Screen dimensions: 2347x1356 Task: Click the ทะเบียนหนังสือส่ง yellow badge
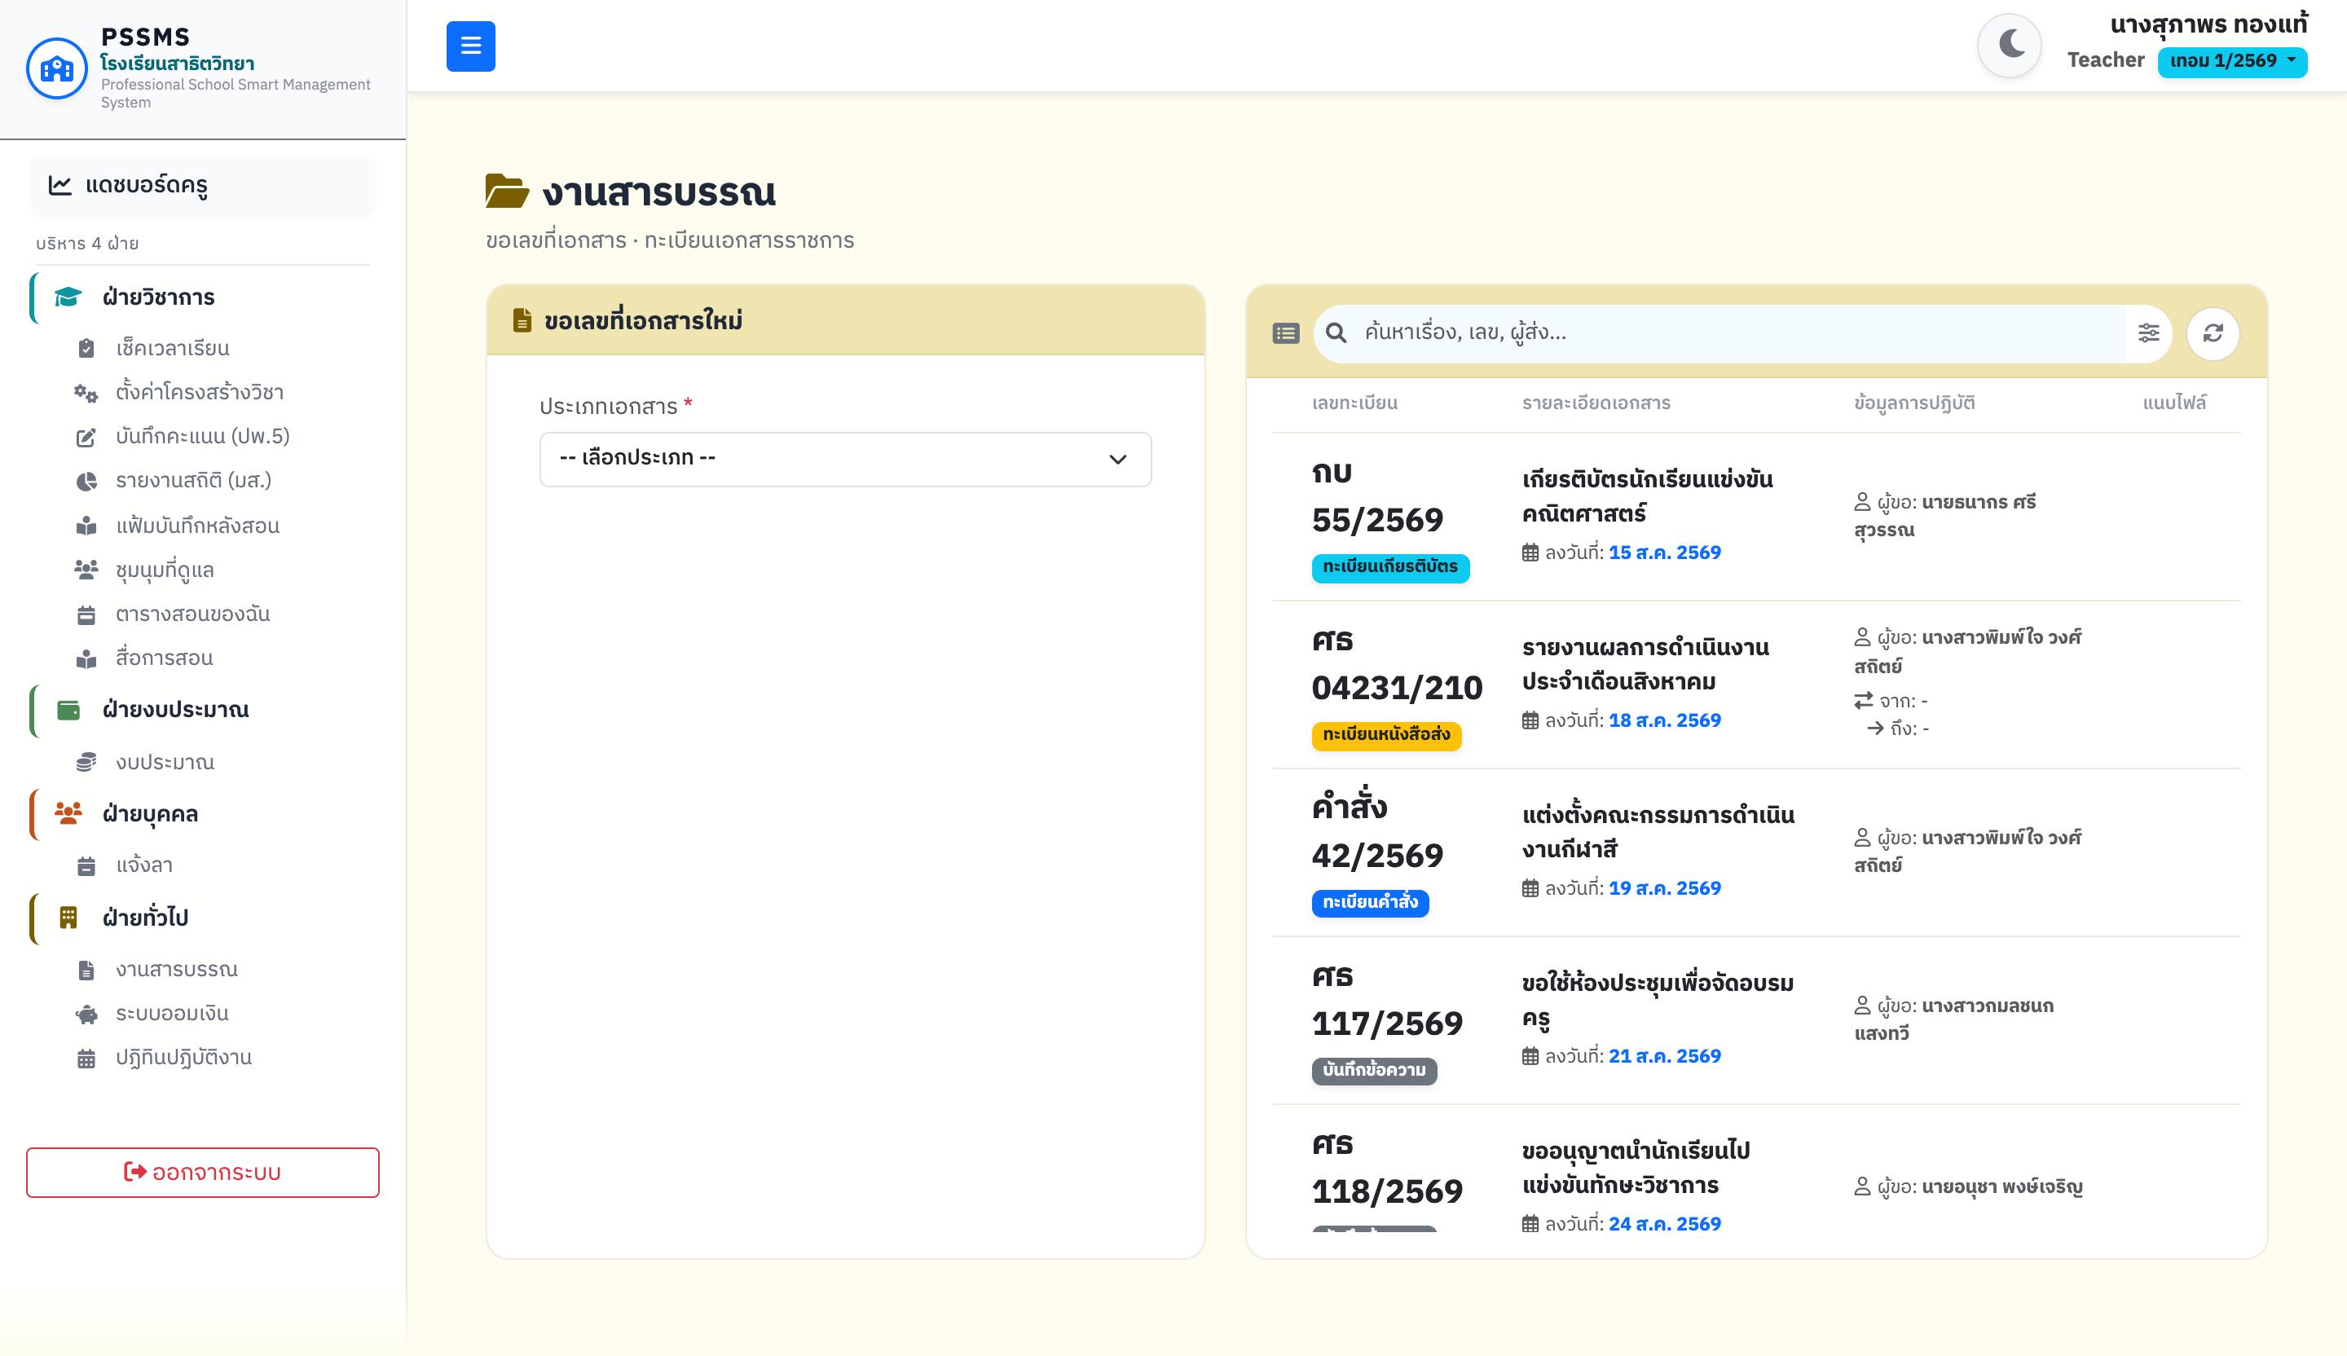click(1386, 735)
